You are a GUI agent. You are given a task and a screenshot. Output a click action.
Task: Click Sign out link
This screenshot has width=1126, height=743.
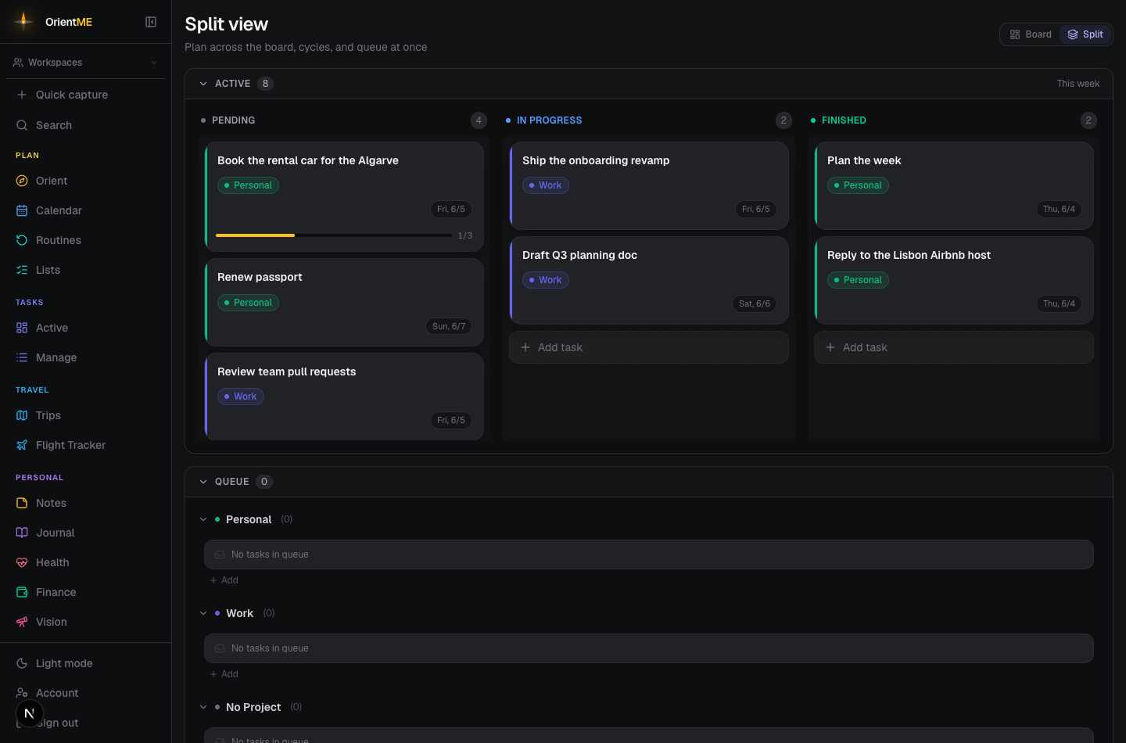point(86,723)
